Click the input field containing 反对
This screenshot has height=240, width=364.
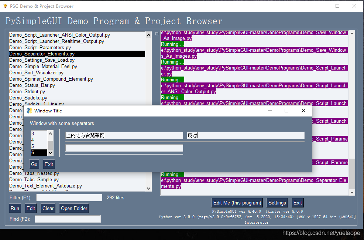[245, 136]
